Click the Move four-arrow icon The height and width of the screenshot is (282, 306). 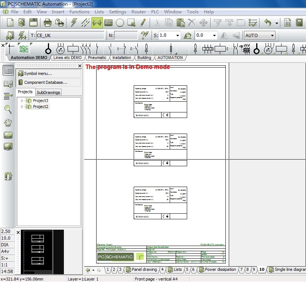[203, 23]
